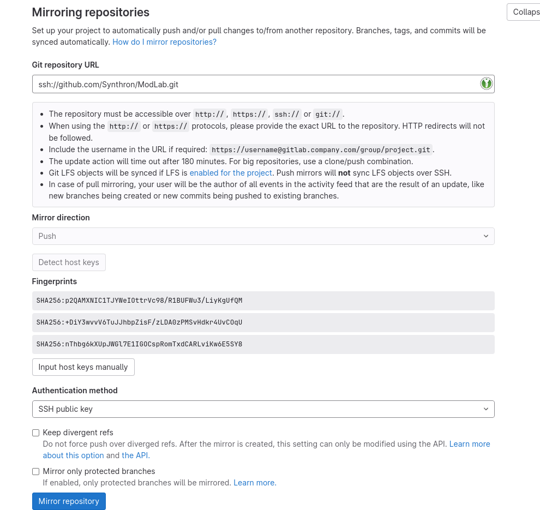The image size is (540, 510).
Task: Open 'the API' documentation link
Action: (x=135, y=455)
